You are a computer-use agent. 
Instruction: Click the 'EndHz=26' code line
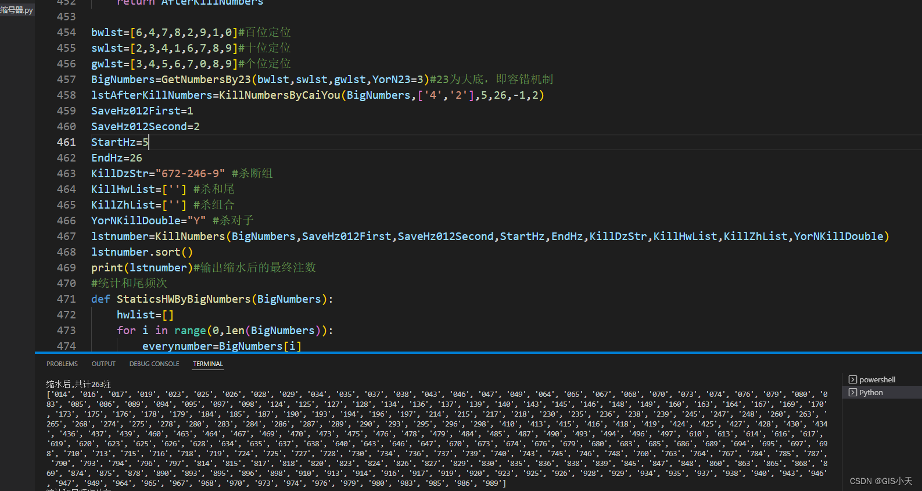coord(116,157)
